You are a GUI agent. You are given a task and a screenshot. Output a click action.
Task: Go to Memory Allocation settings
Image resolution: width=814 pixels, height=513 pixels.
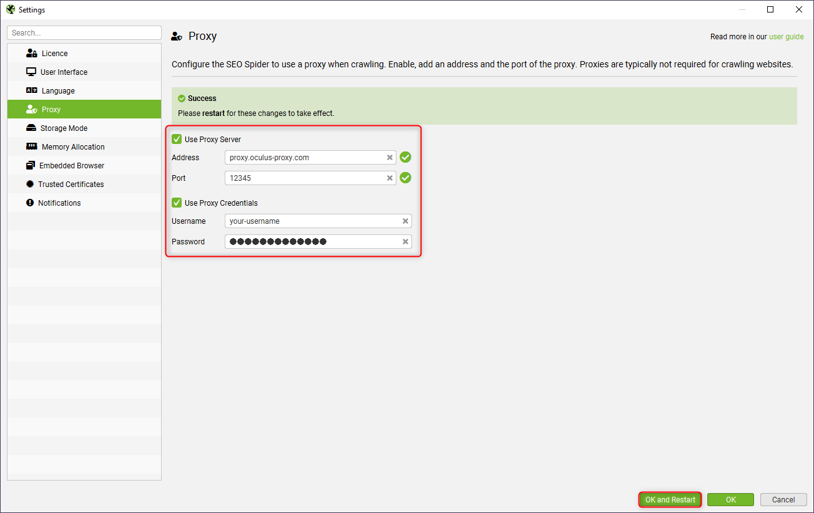point(84,146)
